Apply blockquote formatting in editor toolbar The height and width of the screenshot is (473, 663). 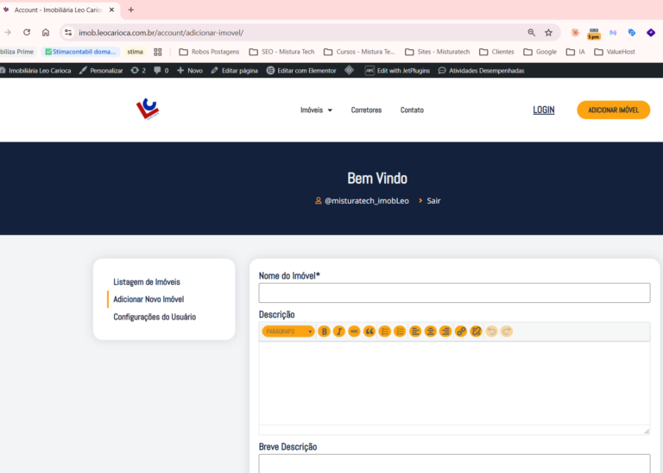click(x=369, y=331)
